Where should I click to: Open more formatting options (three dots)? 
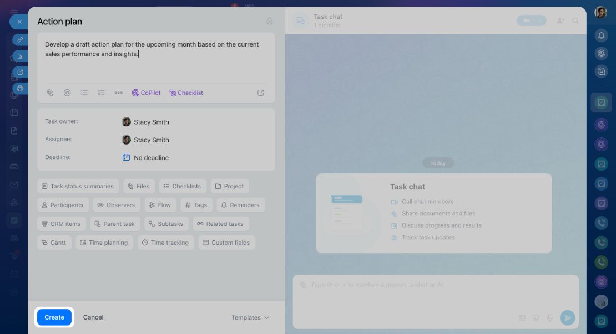[x=118, y=93]
